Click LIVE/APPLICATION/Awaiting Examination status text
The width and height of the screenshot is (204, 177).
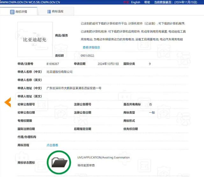click(104, 157)
